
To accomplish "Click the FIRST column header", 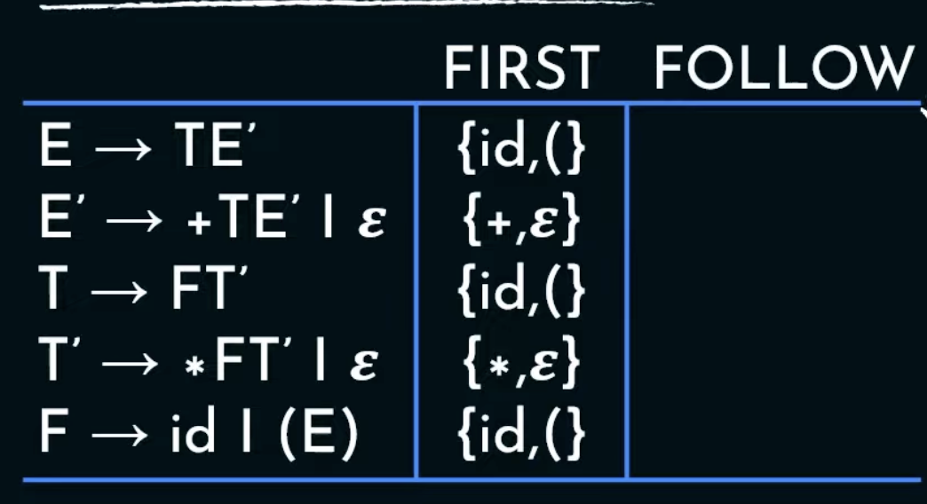I will (519, 68).
